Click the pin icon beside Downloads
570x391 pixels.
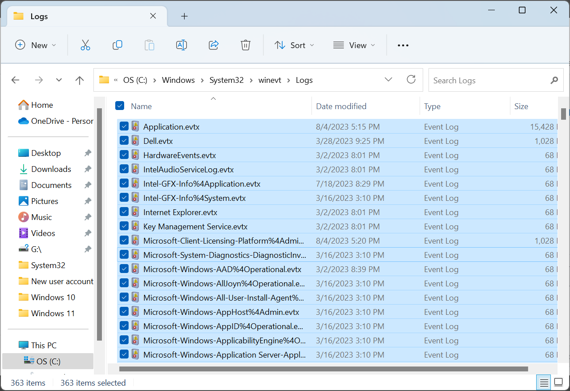pos(88,169)
